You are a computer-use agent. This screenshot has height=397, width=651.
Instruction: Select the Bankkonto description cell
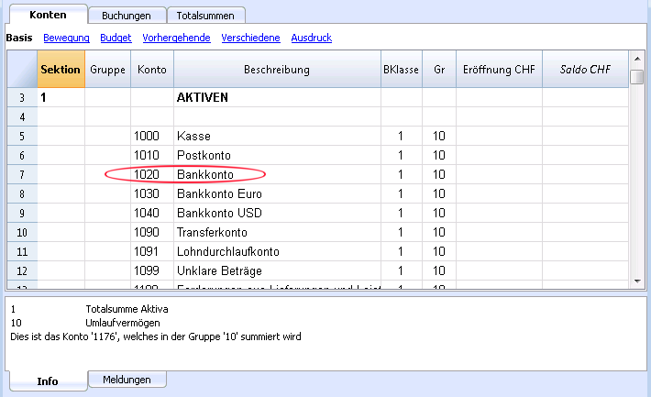277,174
